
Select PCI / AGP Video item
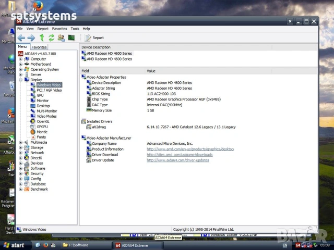click(x=49, y=90)
